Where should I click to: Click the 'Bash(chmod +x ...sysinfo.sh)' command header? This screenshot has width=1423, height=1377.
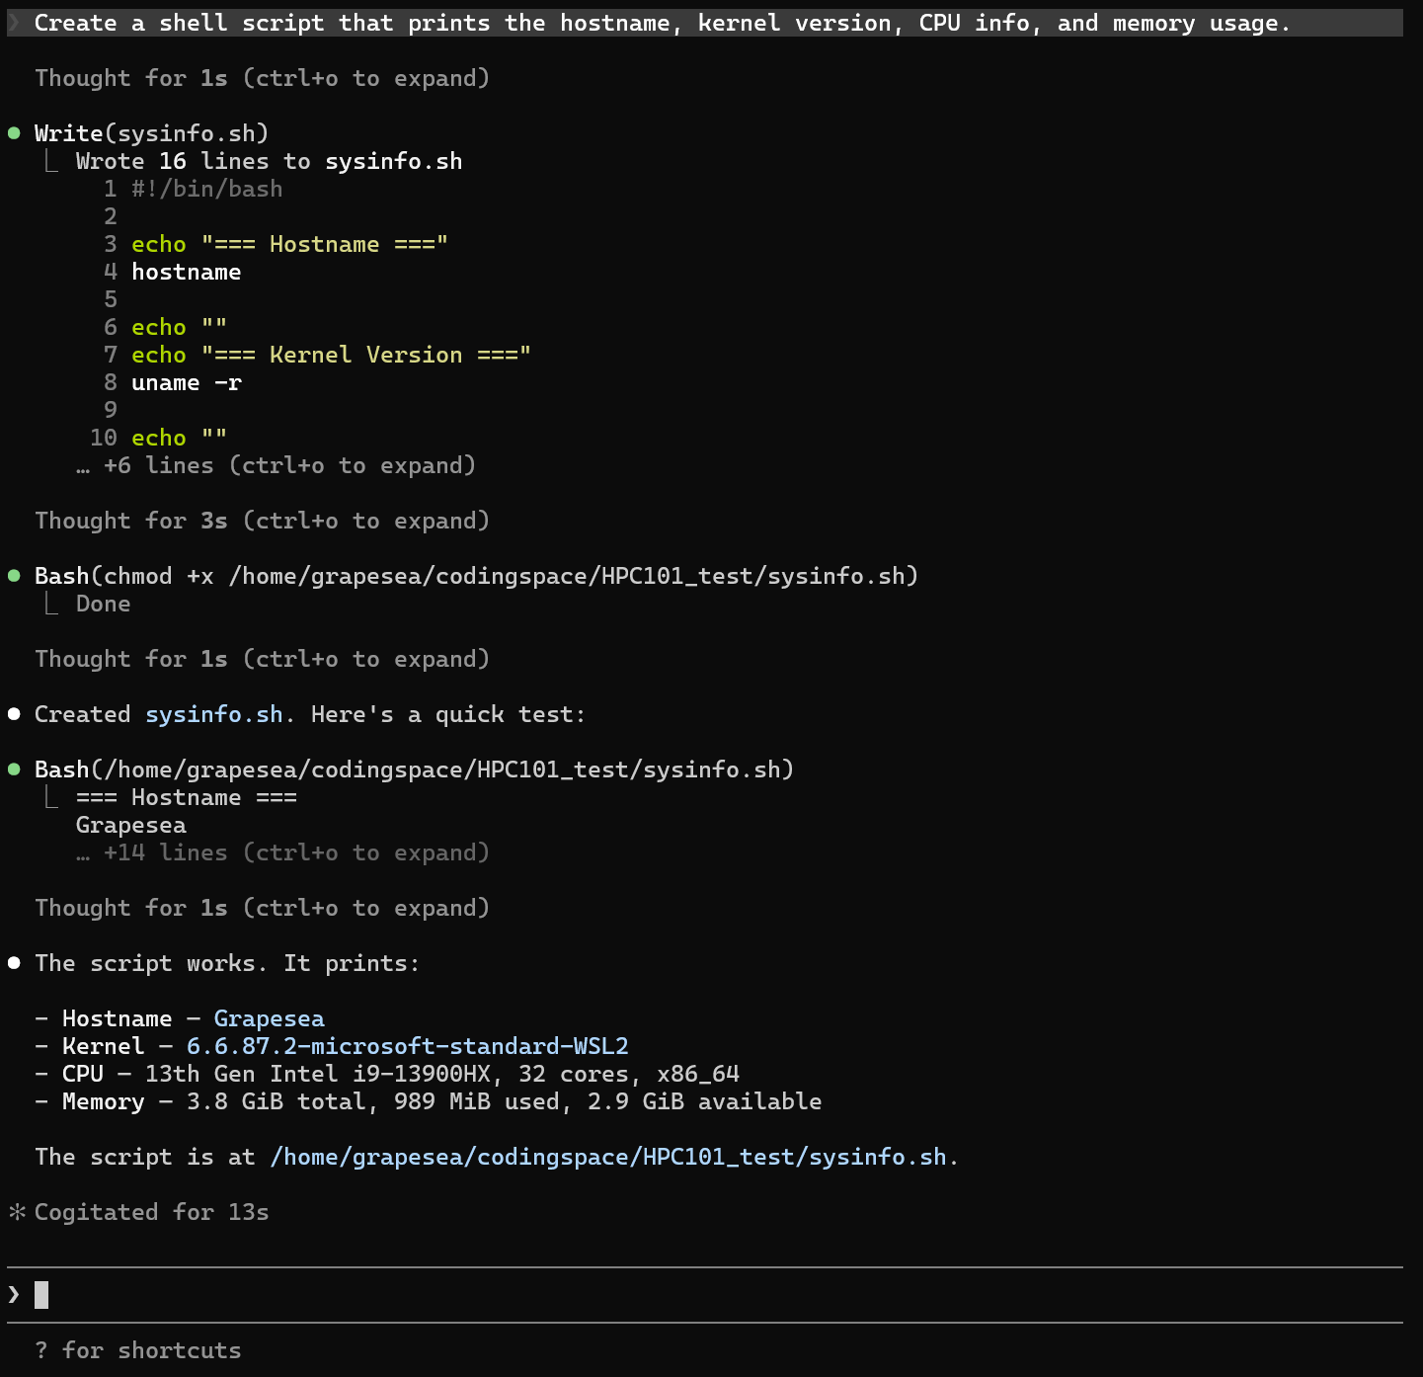(x=477, y=576)
